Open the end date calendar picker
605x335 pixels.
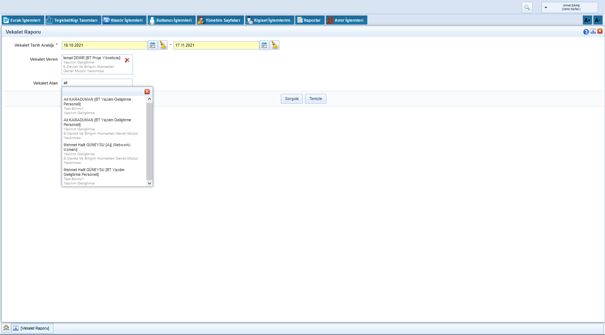(264, 45)
